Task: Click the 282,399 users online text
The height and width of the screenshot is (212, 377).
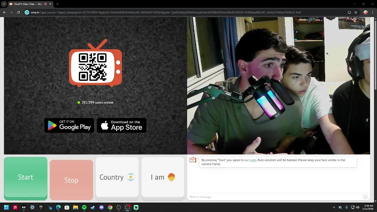Action: click(x=97, y=102)
